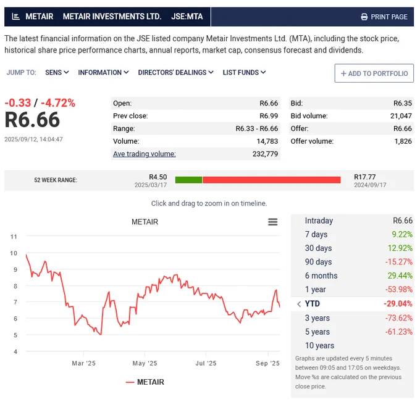Select the YTD period row
The image size is (420, 405).
[x=352, y=304]
